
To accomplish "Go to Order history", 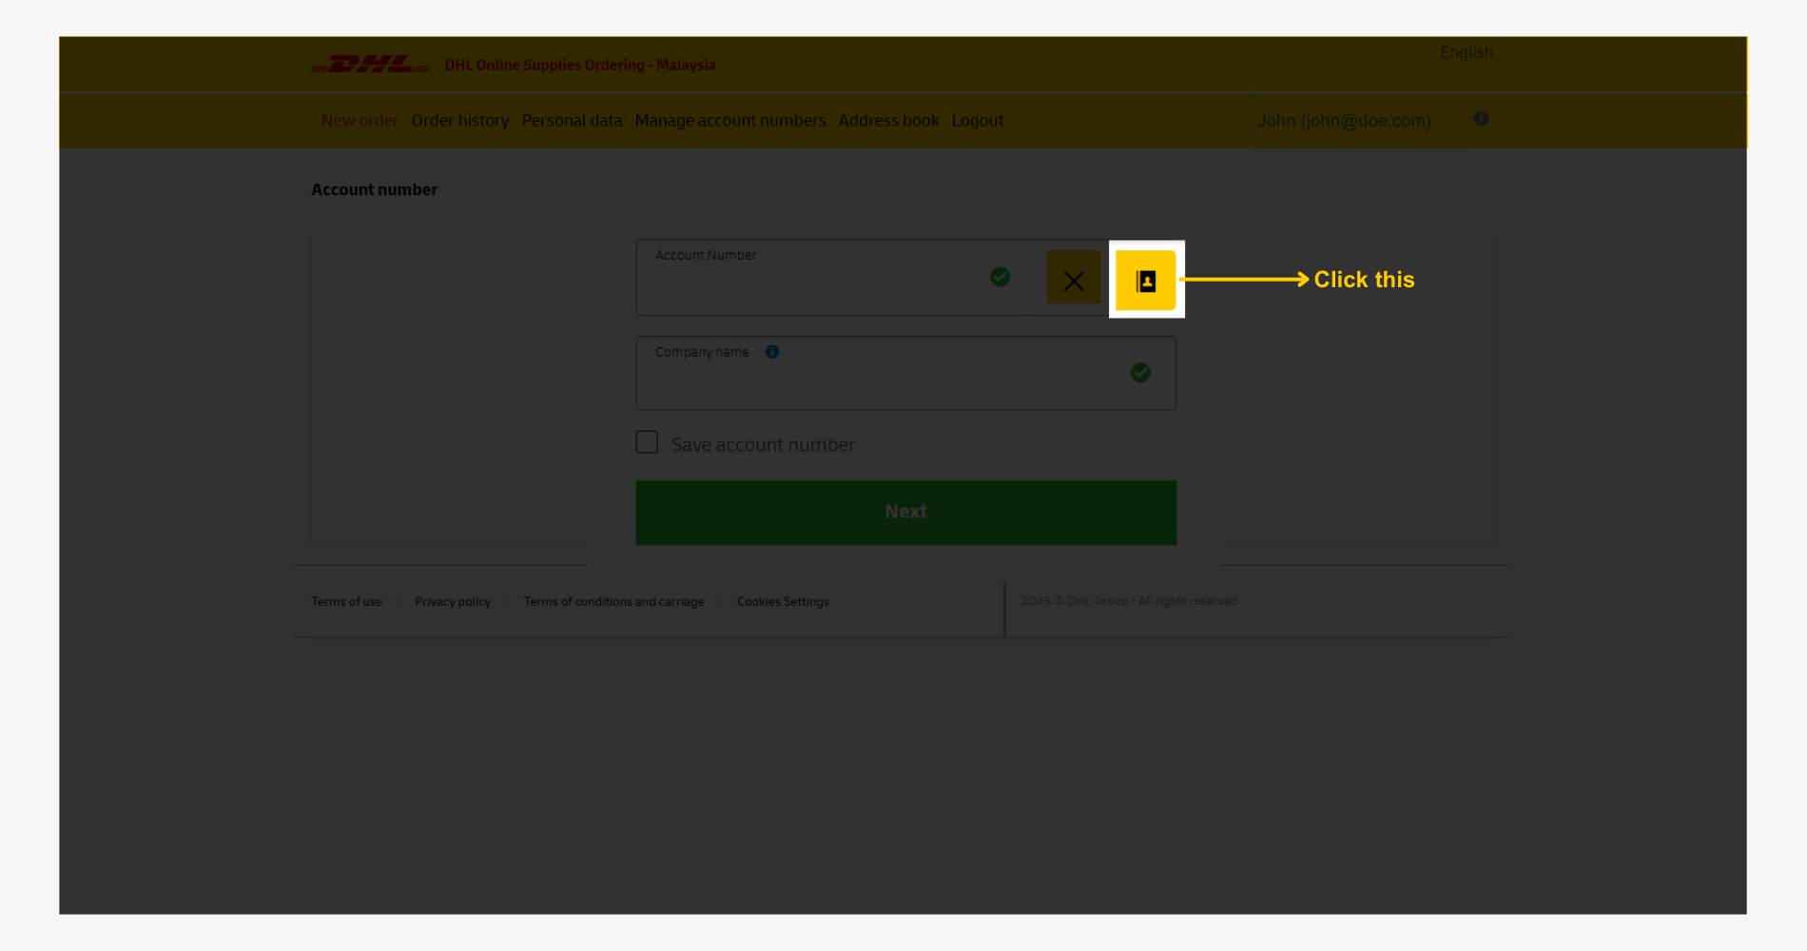I will pyautogui.click(x=460, y=121).
